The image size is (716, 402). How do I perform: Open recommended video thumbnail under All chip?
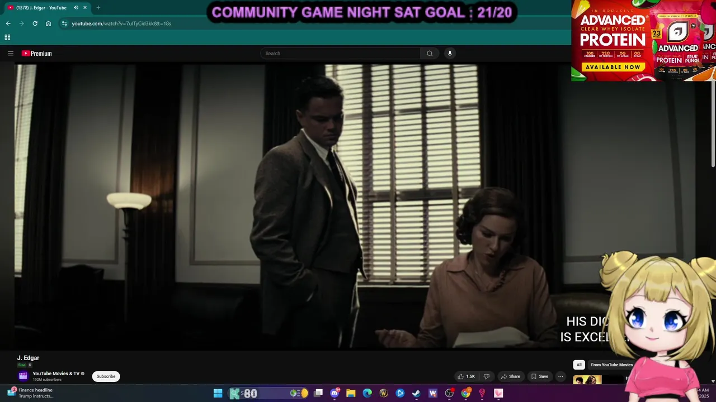click(587, 380)
